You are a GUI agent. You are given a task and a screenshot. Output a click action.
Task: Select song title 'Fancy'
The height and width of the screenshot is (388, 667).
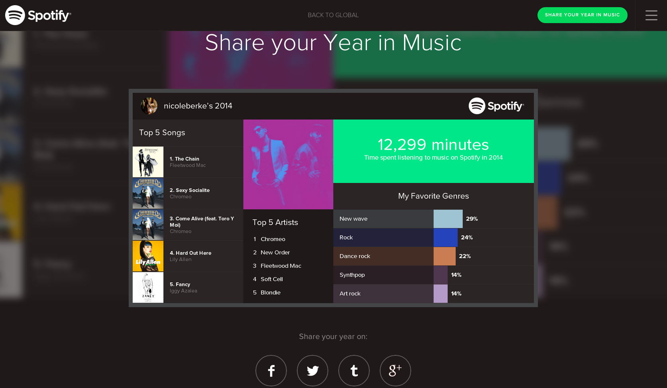(180, 284)
